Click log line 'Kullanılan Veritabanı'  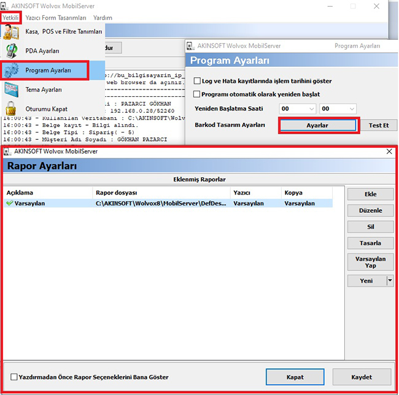[x=94, y=118]
